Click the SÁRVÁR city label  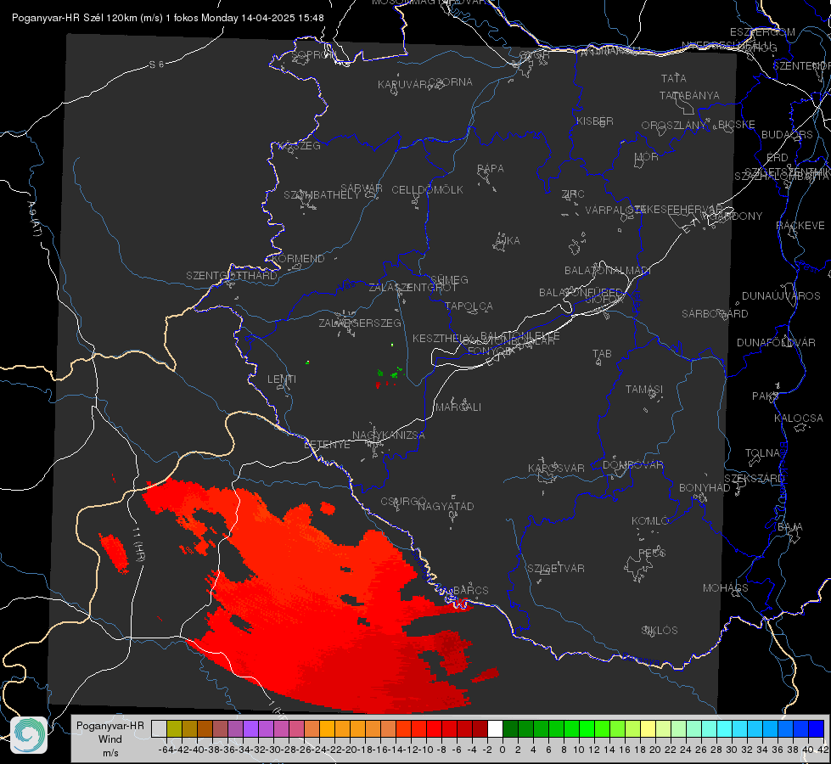(362, 188)
